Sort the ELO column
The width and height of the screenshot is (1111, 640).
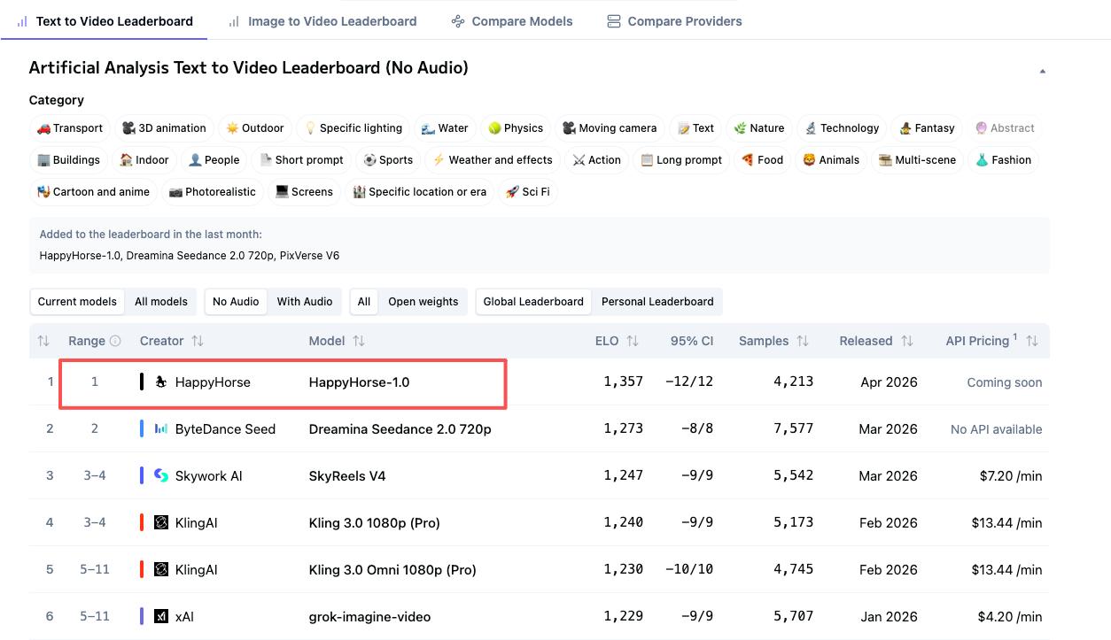click(632, 341)
